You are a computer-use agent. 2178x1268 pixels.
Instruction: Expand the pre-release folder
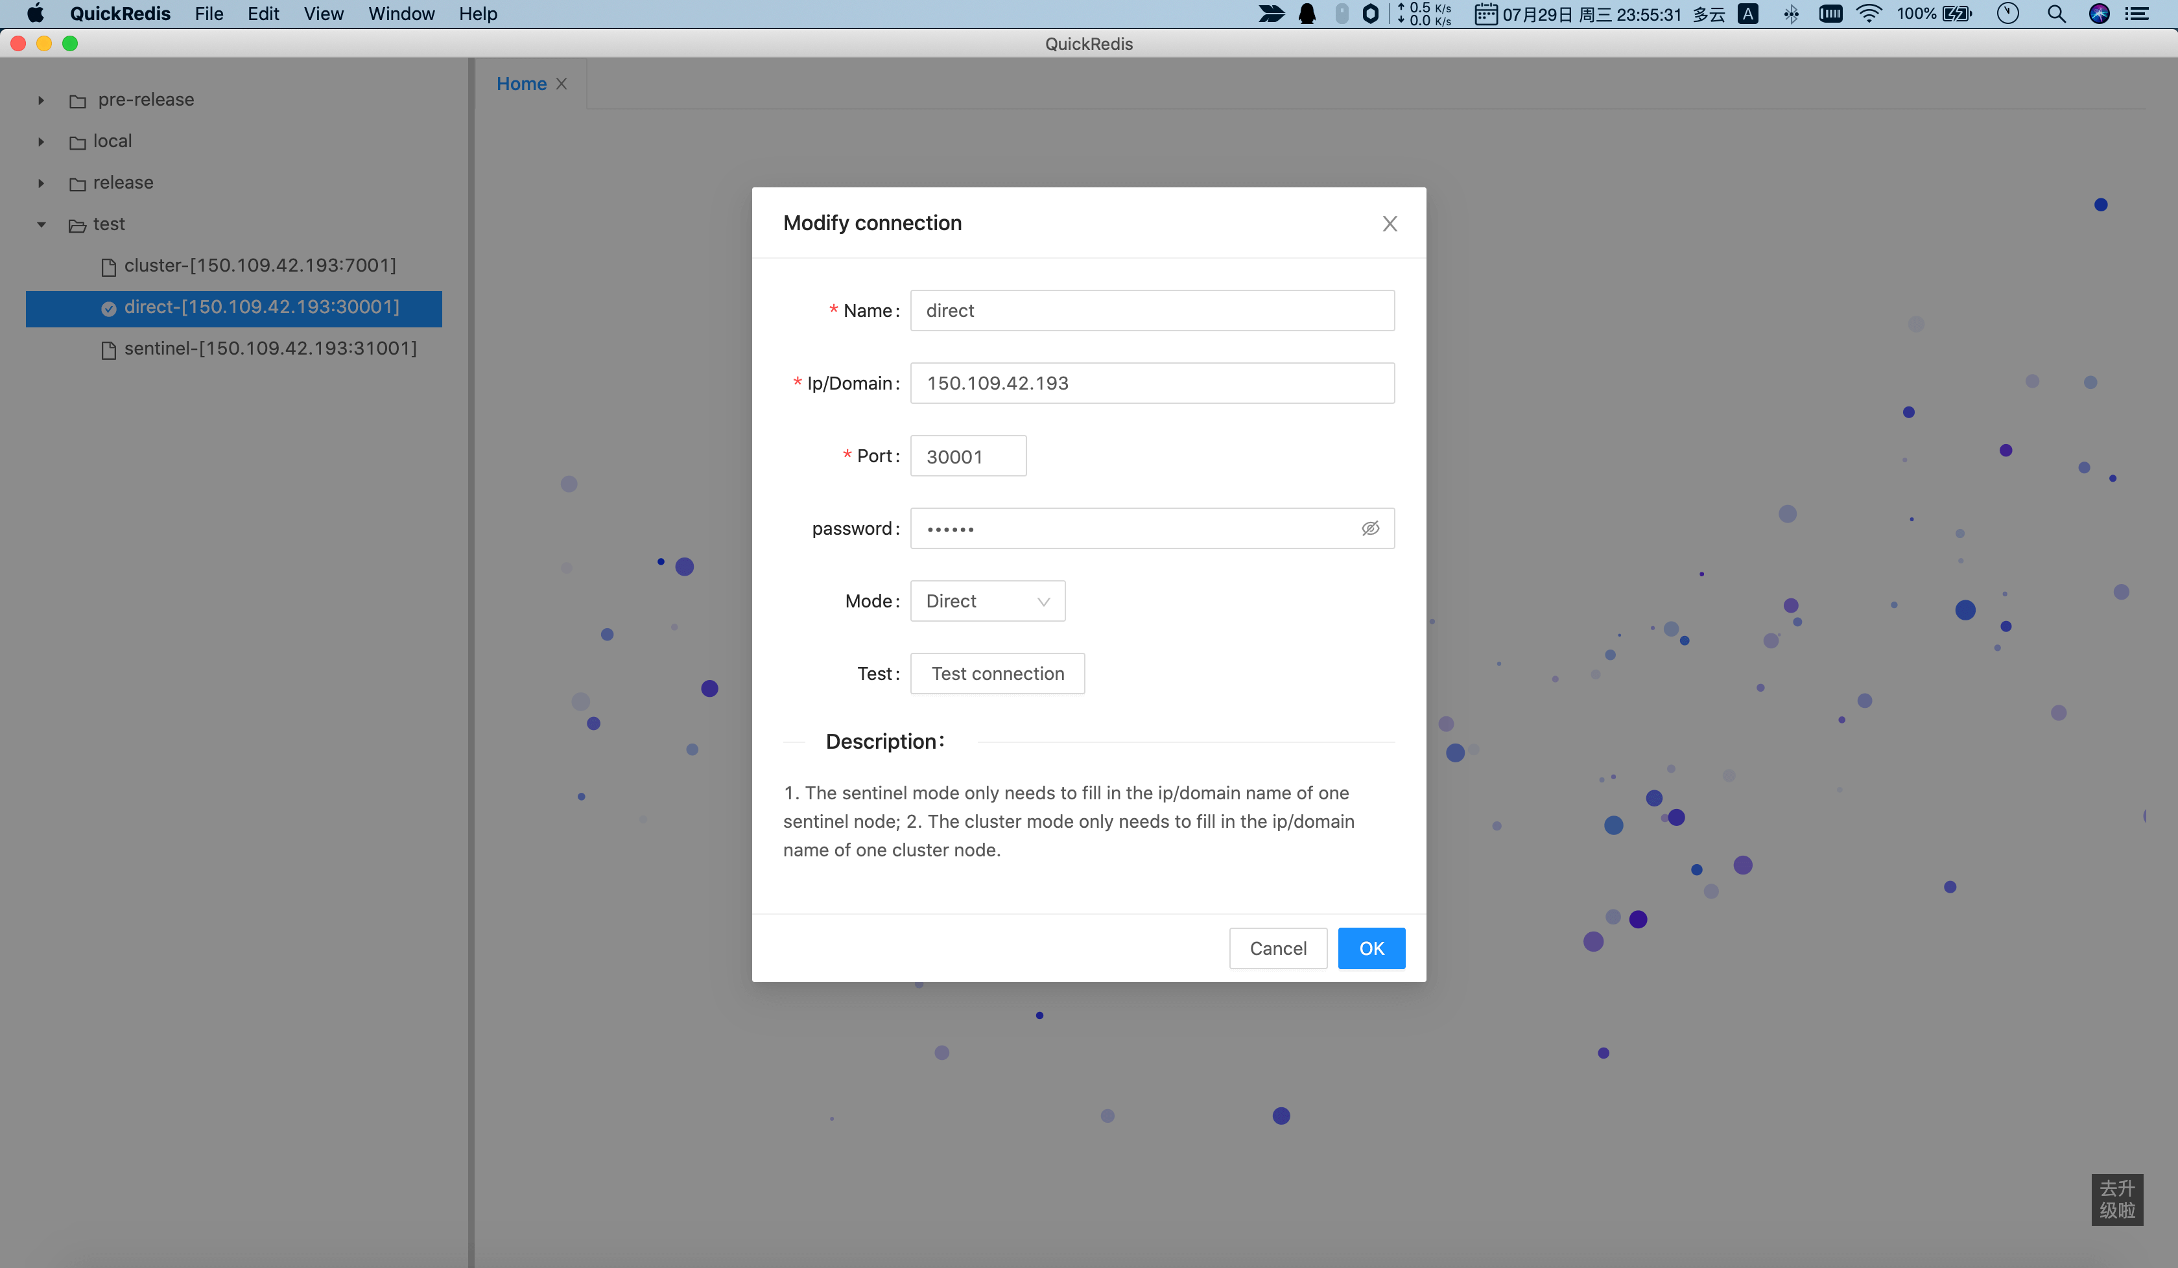(x=41, y=98)
